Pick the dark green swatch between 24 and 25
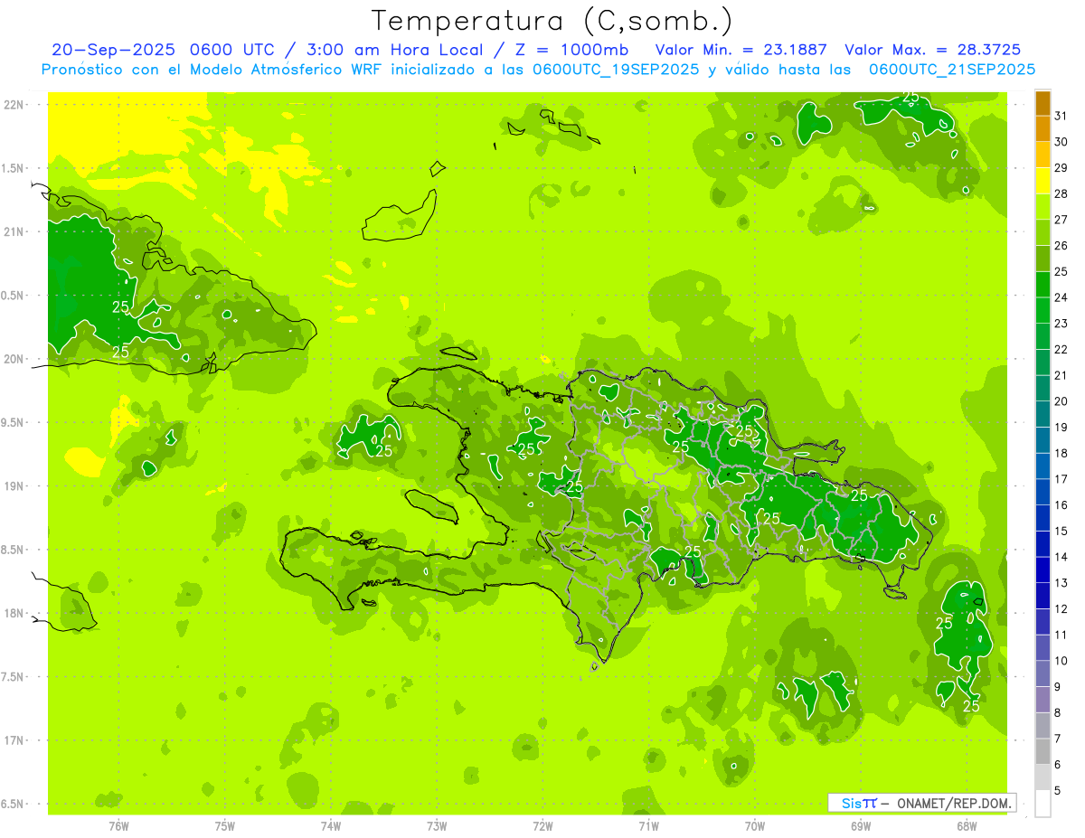The image size is (1085, 838). tap(1043, 285)
